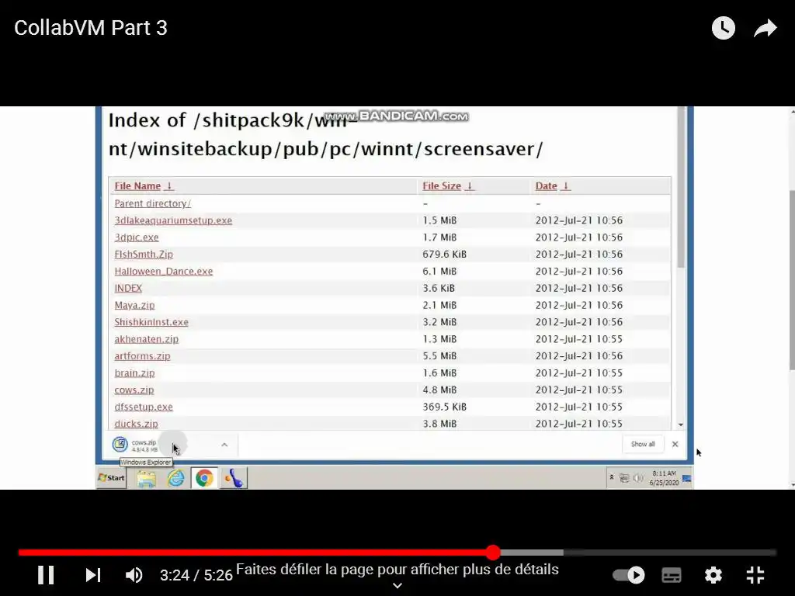Download brain.zip

(x=134, y=373)
